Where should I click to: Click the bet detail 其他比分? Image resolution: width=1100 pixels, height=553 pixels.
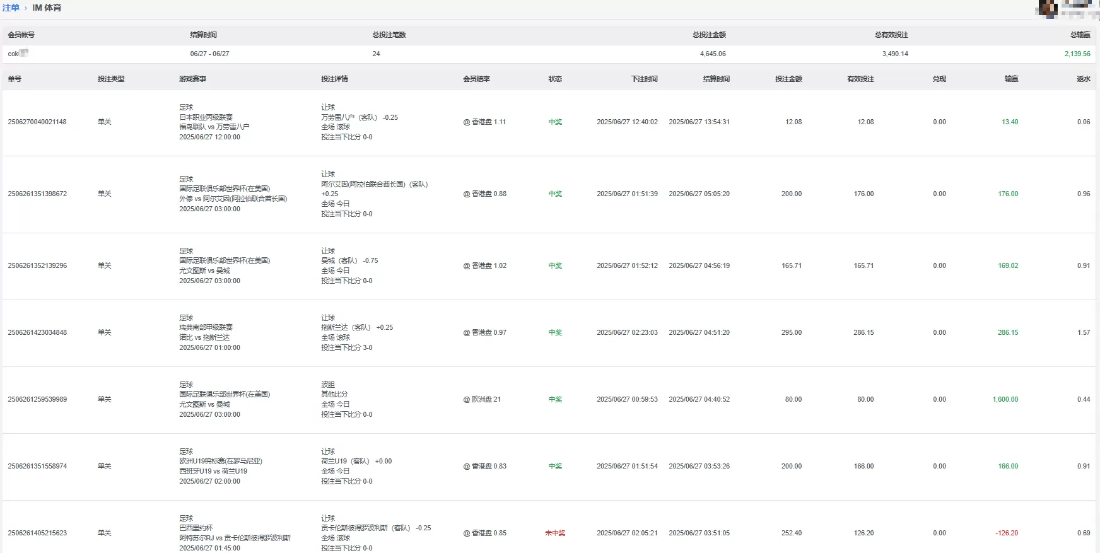(334, 394)
